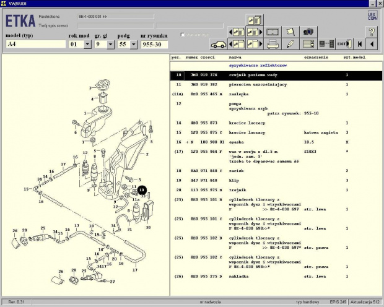
Task: Click the numer czesci column header
Action: [200, 58]
